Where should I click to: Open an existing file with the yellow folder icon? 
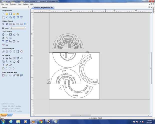click(7, 14)
